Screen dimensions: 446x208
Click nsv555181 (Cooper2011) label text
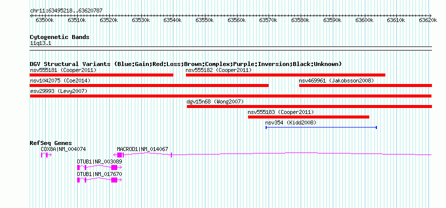[x=63, y=70]
